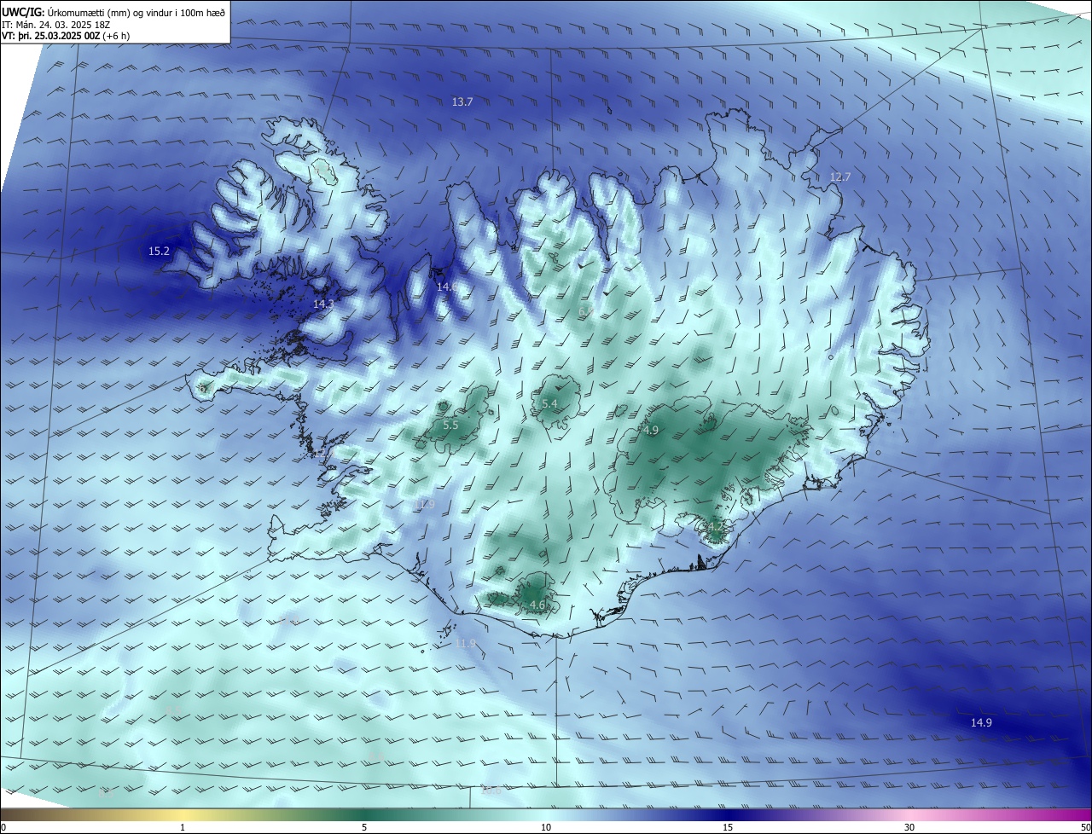Viewport: 1092px width, 834px height.
Task: Select the 'VT: þri. 25.03.2025 00Z (+6 h)' line
Action: 65,36
